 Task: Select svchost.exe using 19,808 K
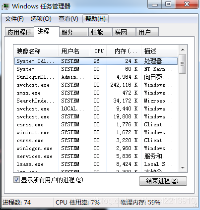(x=96, y=116)
